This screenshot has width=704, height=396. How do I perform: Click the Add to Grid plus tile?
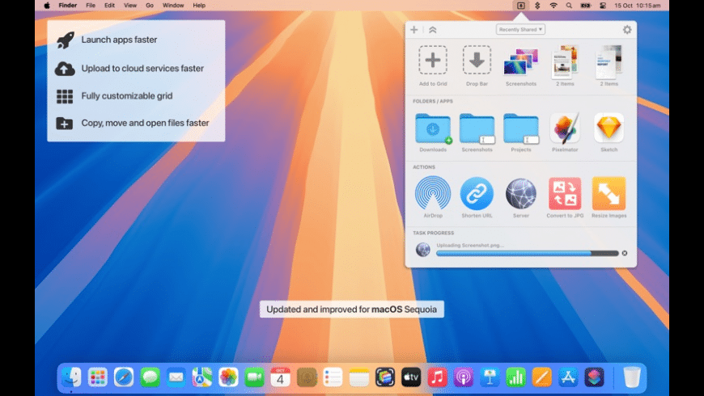point(432,60)
